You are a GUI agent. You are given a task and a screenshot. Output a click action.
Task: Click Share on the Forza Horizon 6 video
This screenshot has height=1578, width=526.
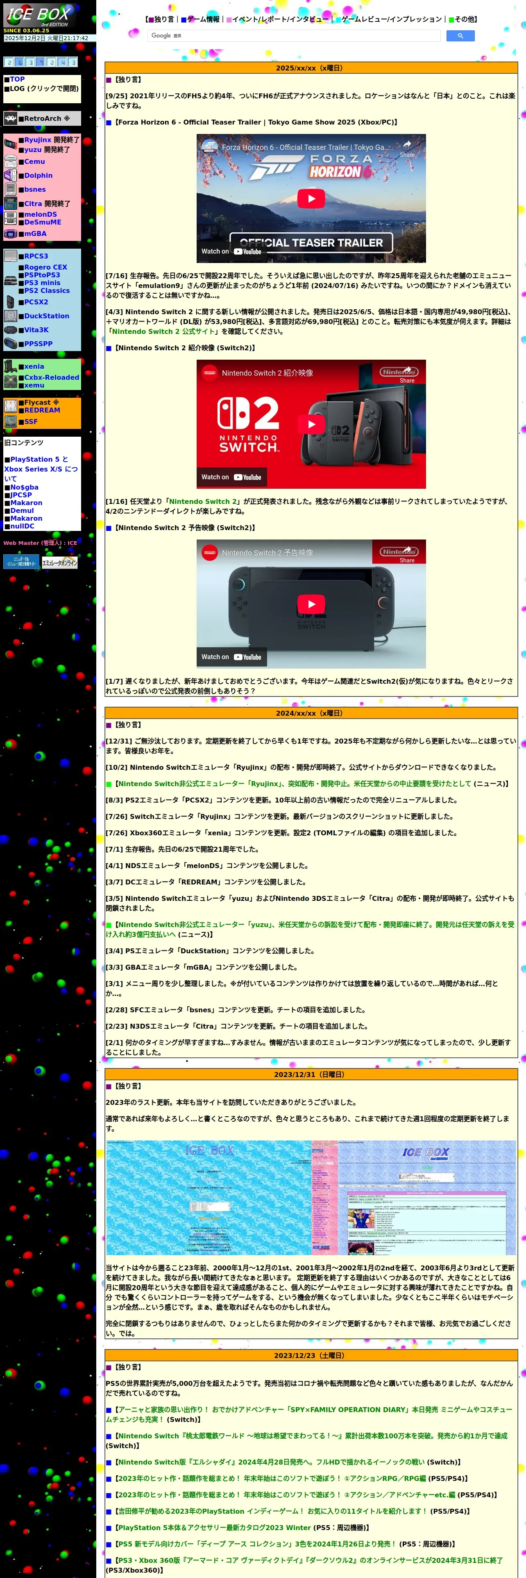pyautogui.click(x=407, y=148)
